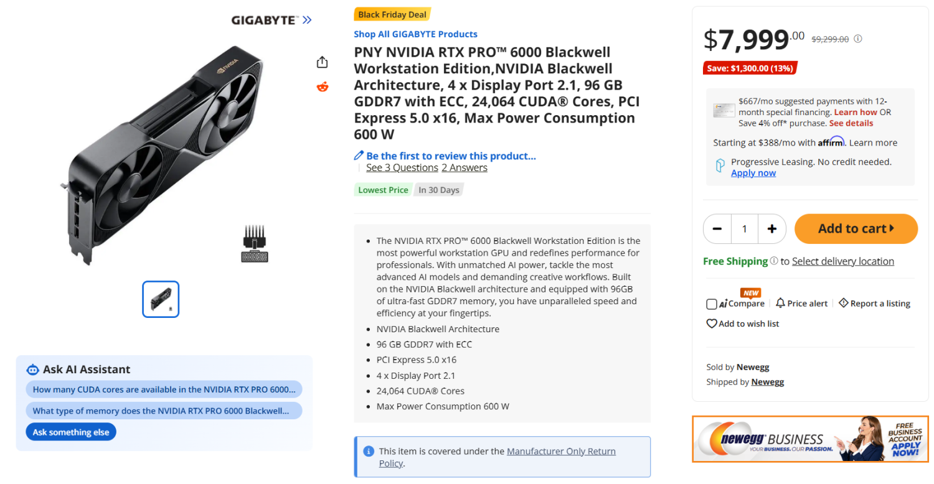The width and height of the screenshot is (934, 484).
Task: Select the memory type AI question suggestion
Action: point(164,411)
